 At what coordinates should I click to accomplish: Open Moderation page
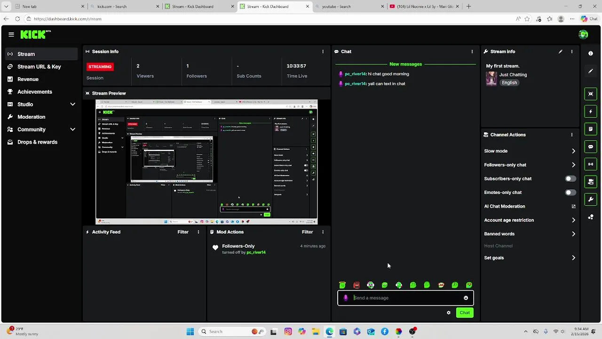(41, 117)
